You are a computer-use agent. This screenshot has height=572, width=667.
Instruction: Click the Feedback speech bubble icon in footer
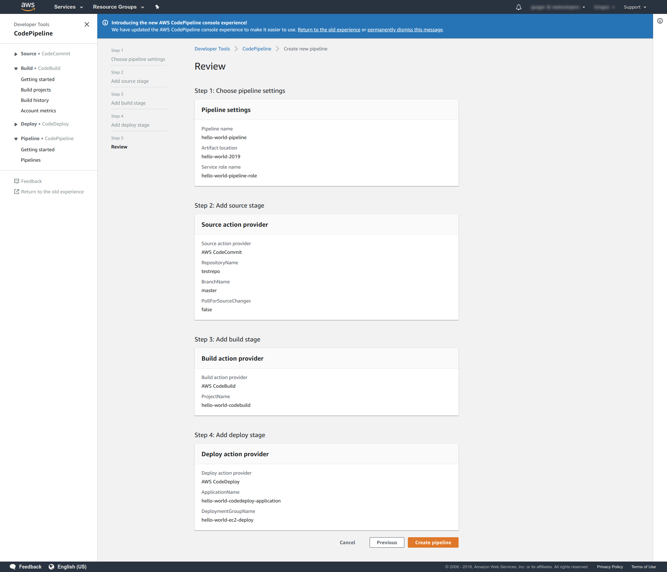point(13,567)
